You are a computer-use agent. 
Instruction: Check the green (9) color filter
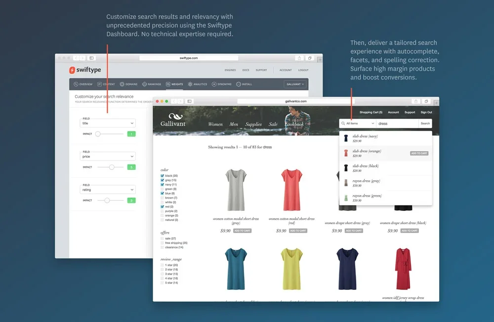162,189
